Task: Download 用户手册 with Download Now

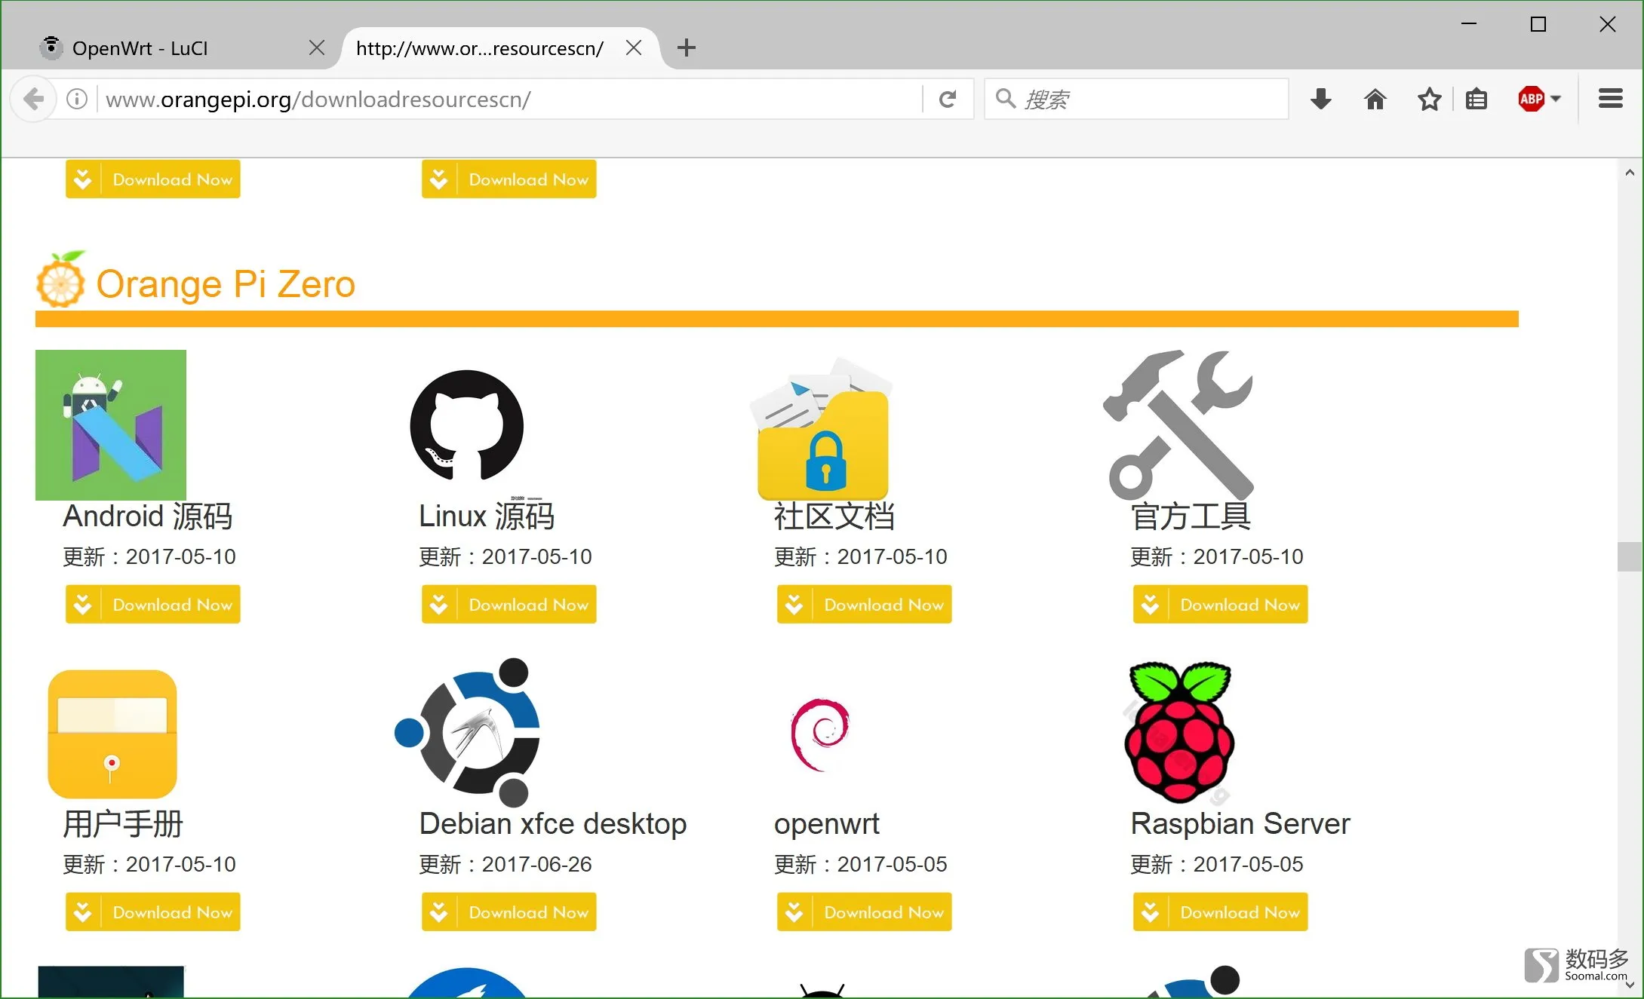Action: pos(153,912)
